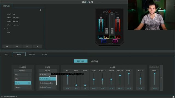This screenshot has width=175, height=98.
Task: Click the Headphones Level slider handle
Action: point(154,73)
